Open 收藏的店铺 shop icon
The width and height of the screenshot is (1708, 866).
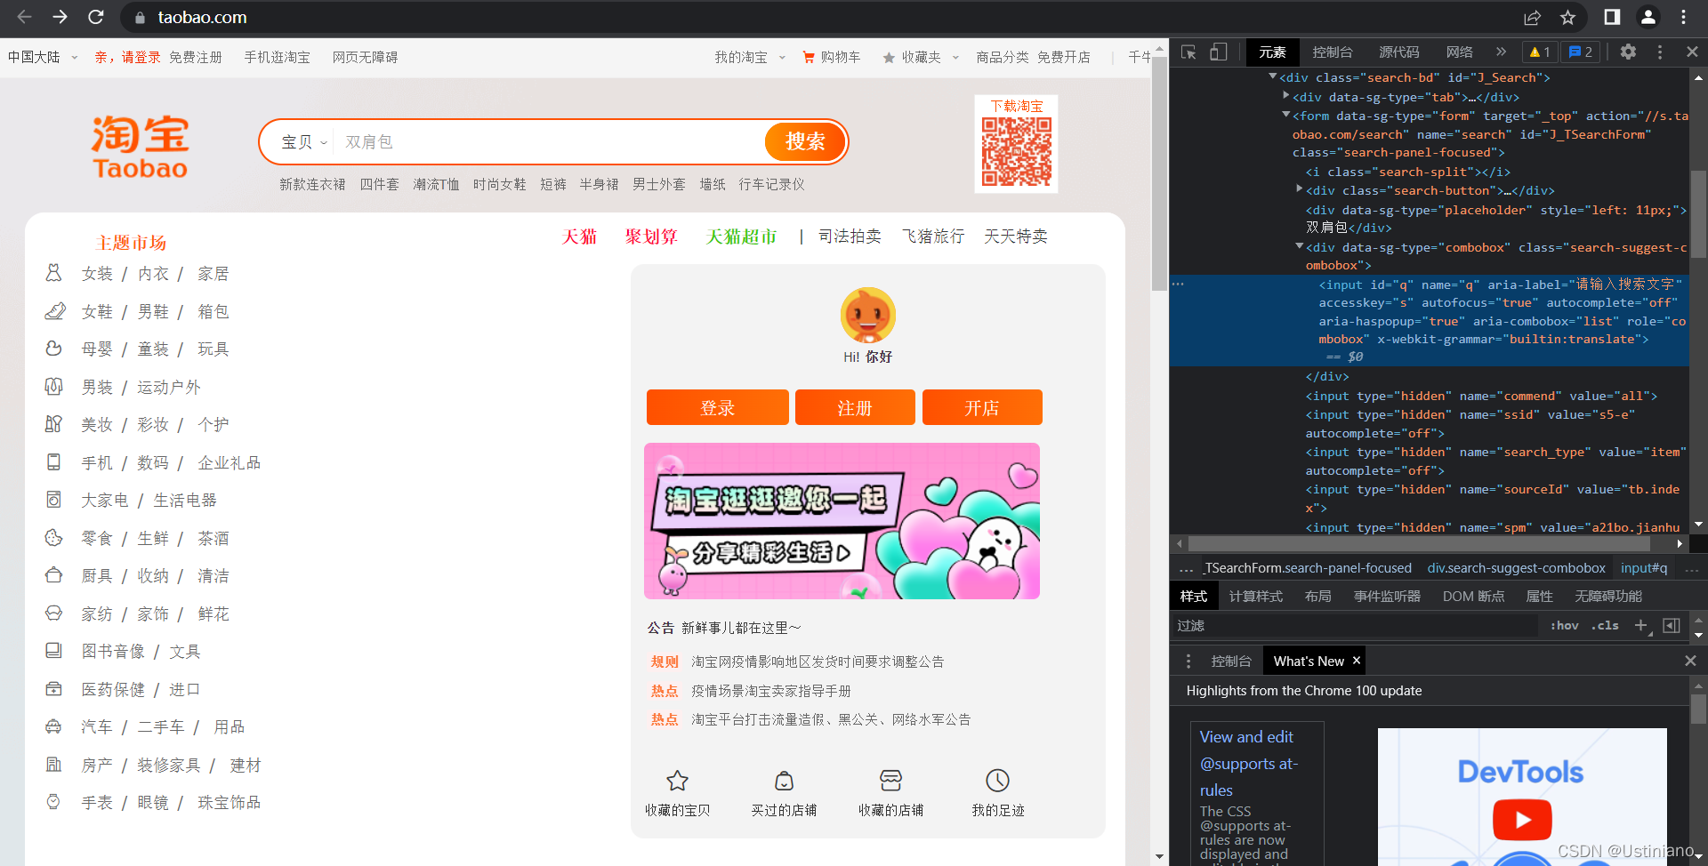tap(890, 781)
